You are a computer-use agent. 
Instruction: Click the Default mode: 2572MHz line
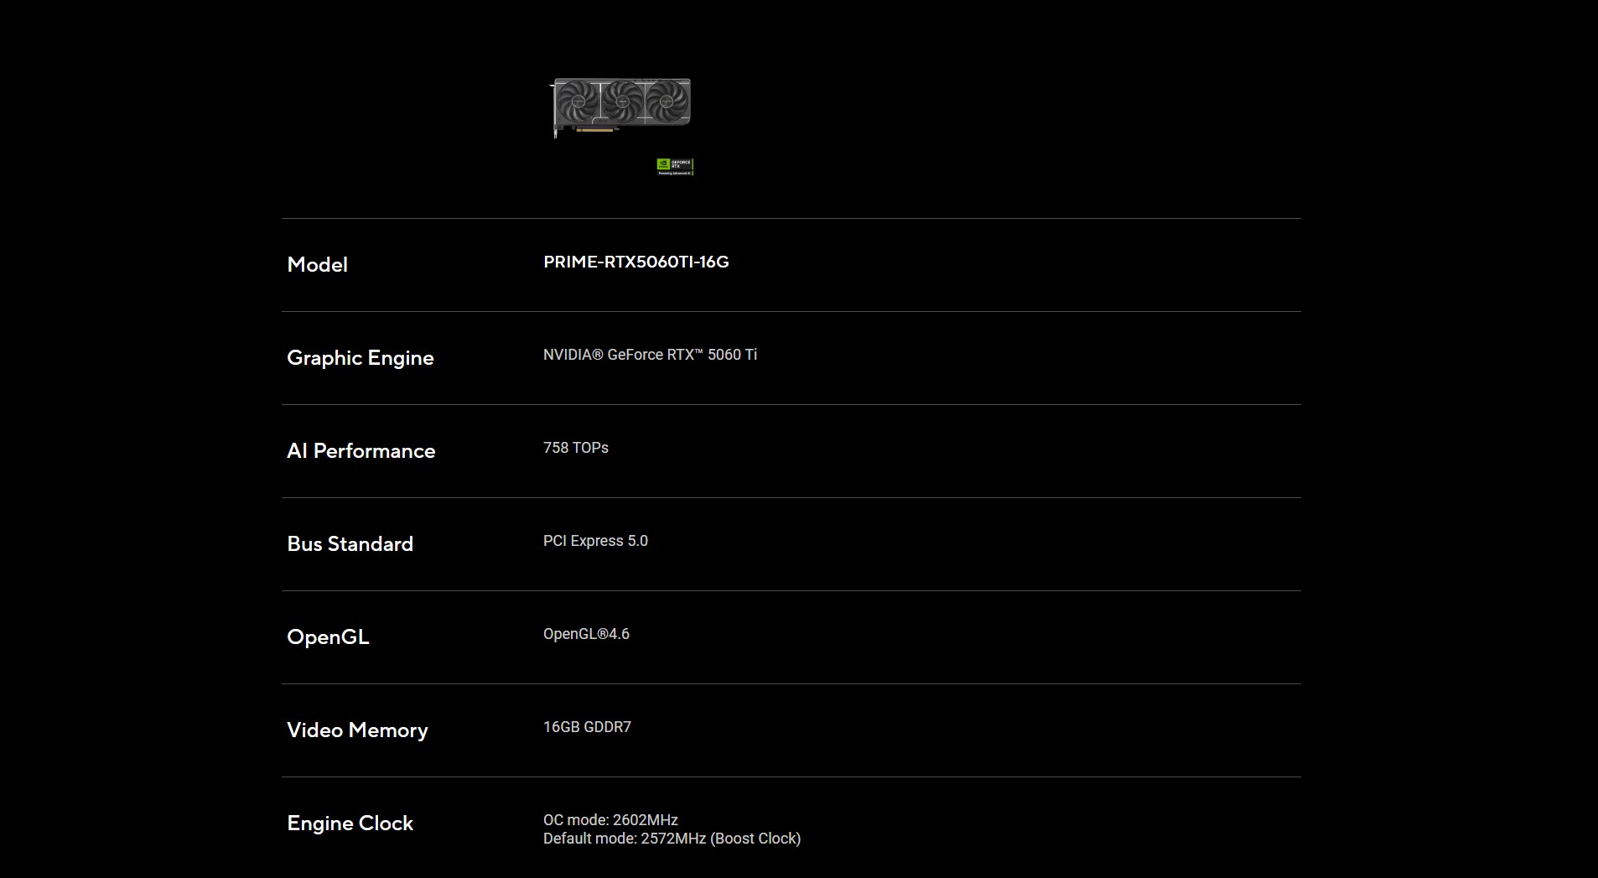(x=672, y=839)
